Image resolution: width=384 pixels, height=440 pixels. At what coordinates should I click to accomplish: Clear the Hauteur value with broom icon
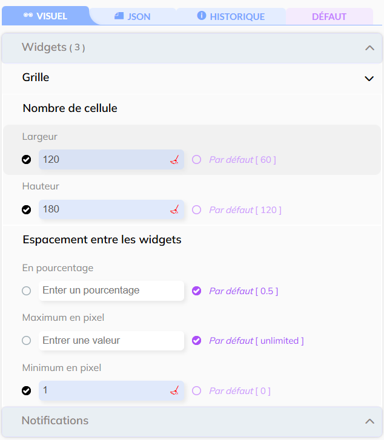174,210
